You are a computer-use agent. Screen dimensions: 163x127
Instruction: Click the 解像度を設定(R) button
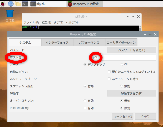click(132, 93)
